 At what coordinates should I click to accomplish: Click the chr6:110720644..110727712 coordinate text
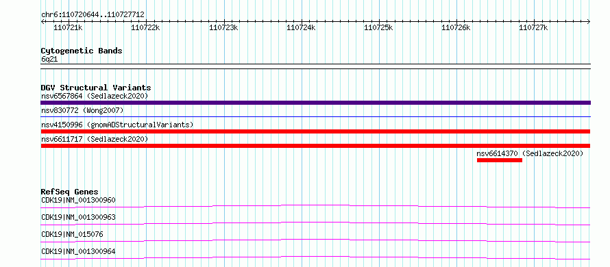(x=93, y=15)
